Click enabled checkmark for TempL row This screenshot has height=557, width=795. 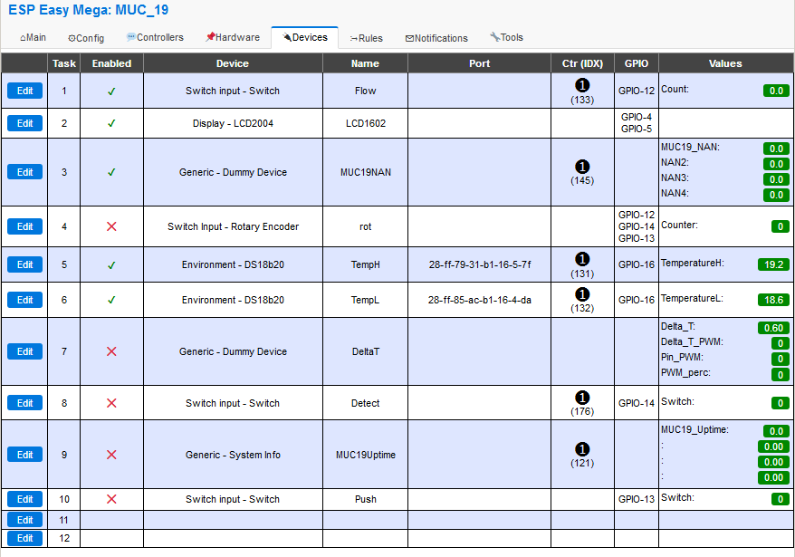click(111, 300)
